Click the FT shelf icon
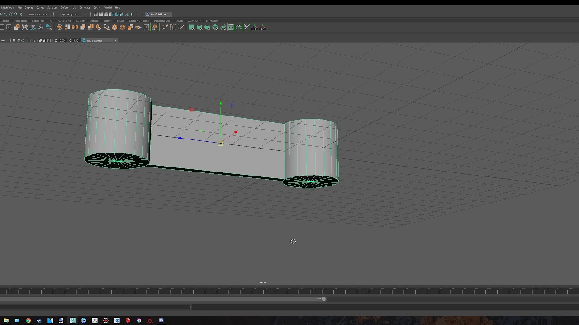Viewport: 579px width, 325px height. coord(255,28)
